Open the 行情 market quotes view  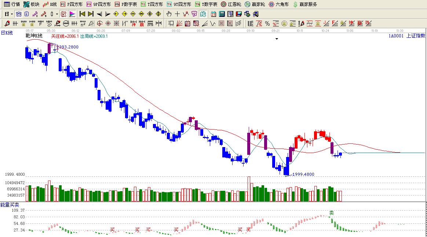click(x=12, y=4)
